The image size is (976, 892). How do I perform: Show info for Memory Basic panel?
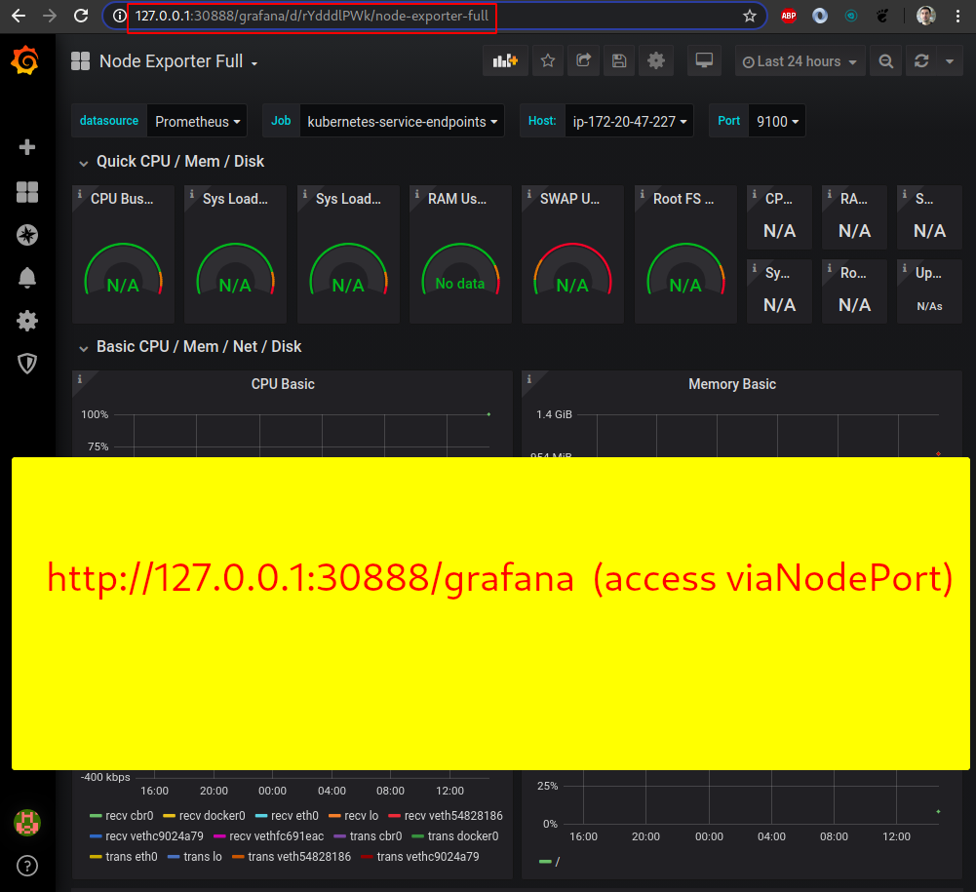pos(529,379)
